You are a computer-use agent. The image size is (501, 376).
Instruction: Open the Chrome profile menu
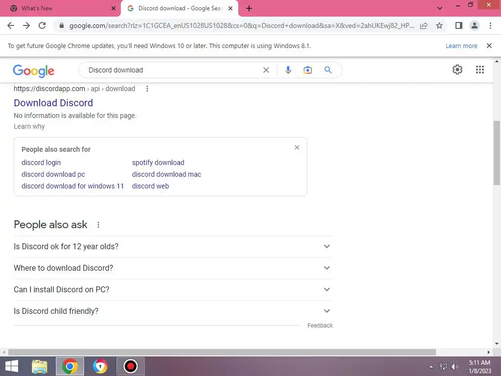(x=475, y=25)
